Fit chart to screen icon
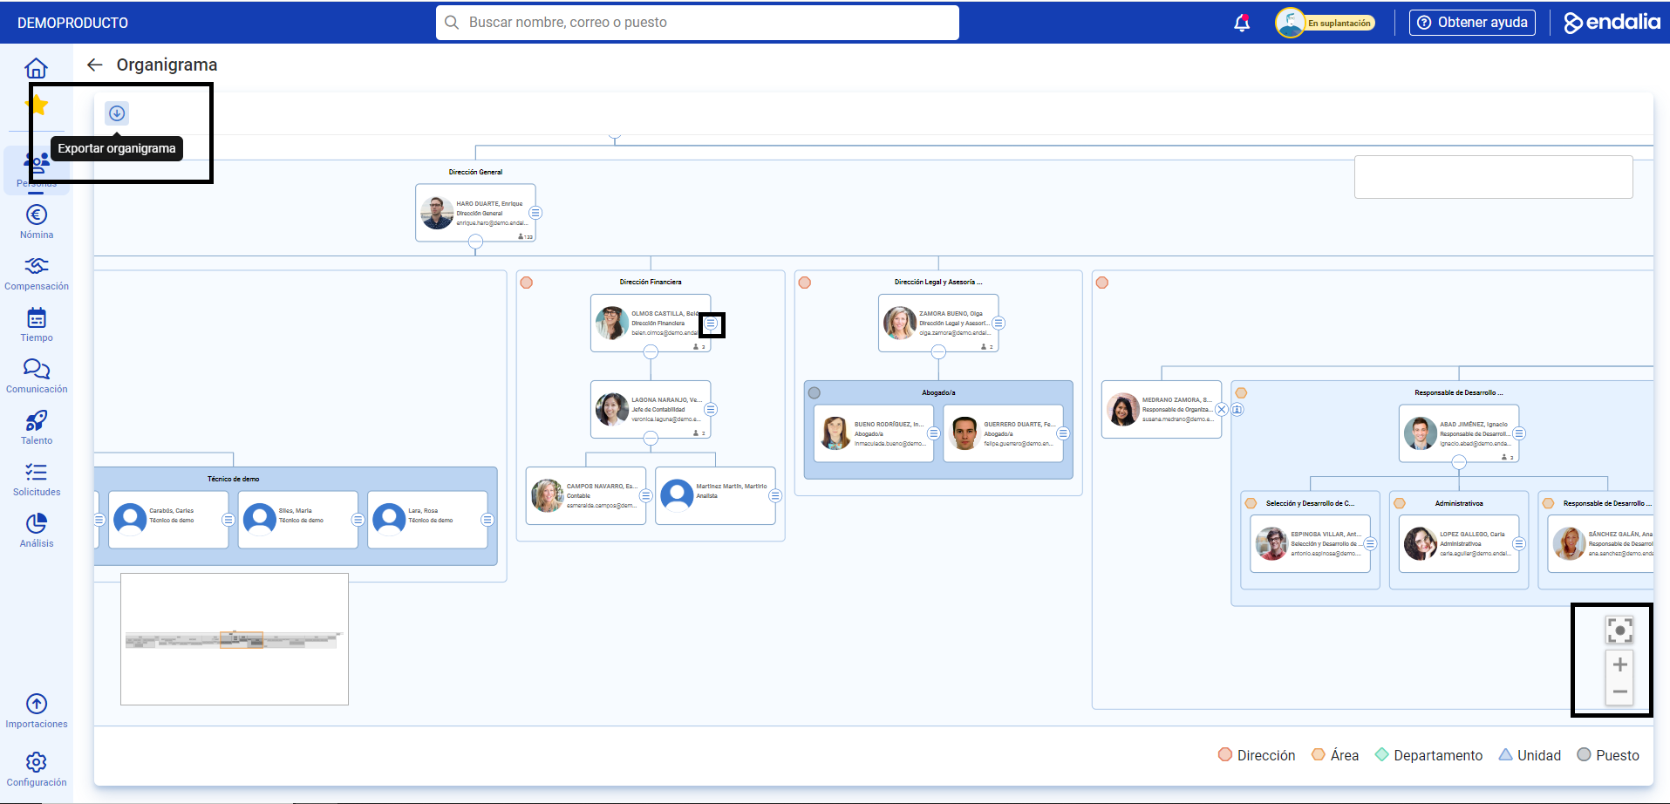 (x=1619, y=630)
